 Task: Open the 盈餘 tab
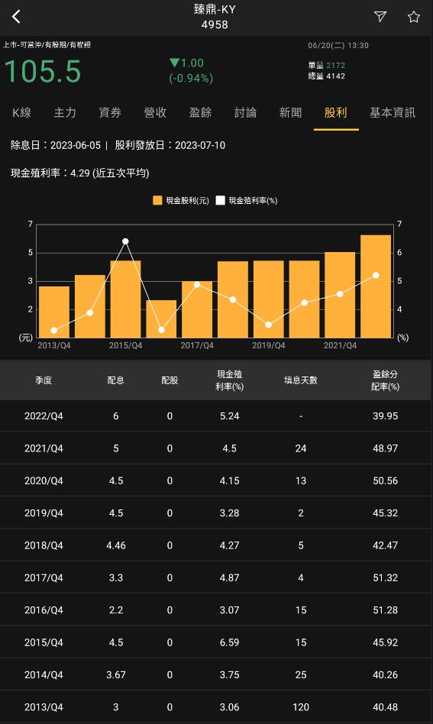[200, 113]
